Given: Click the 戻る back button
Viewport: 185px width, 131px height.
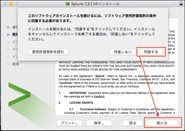Looking at the screenshot, I should coord(133,123).
